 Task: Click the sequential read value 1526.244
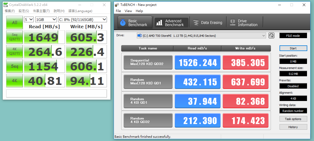tap(198, 62)
